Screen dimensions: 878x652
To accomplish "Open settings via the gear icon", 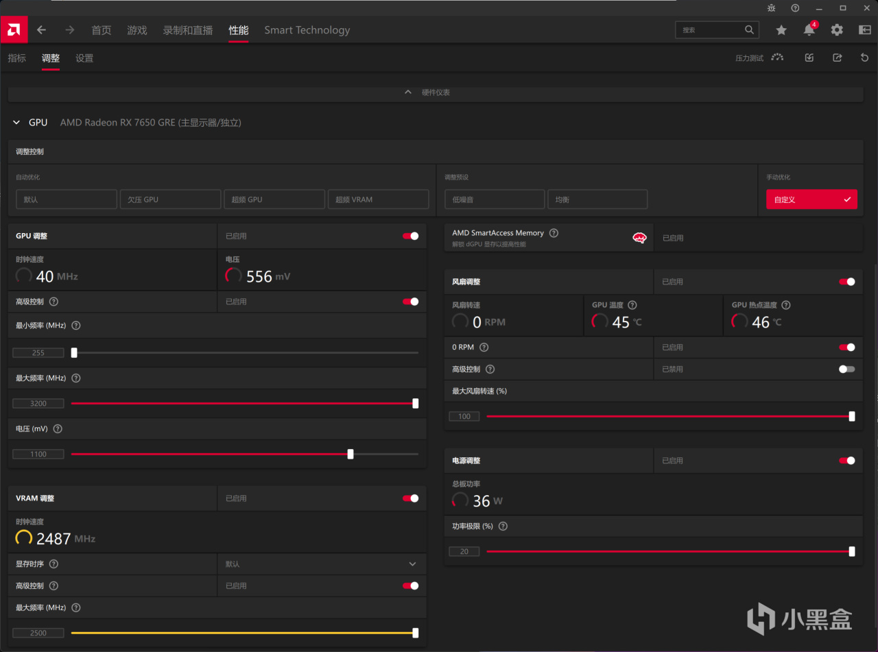I will click(837, 29).
